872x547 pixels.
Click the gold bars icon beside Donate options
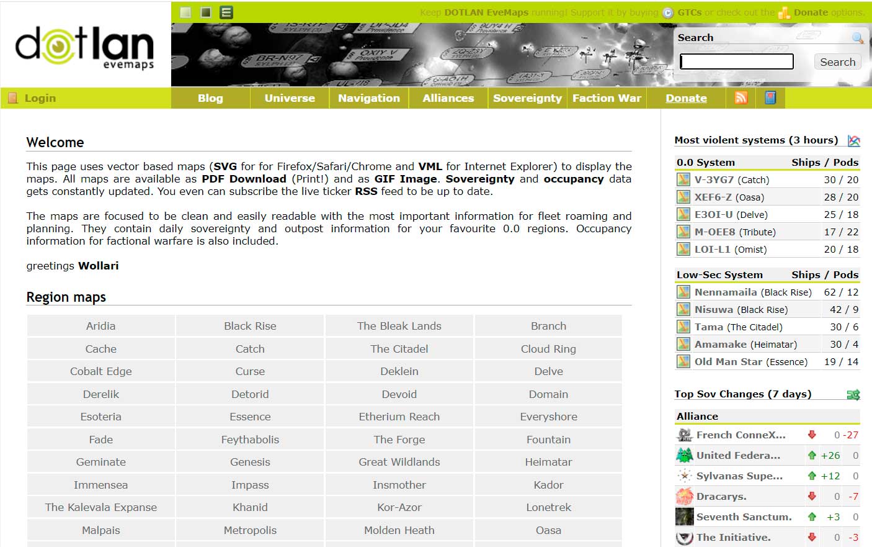coord(785,12)
